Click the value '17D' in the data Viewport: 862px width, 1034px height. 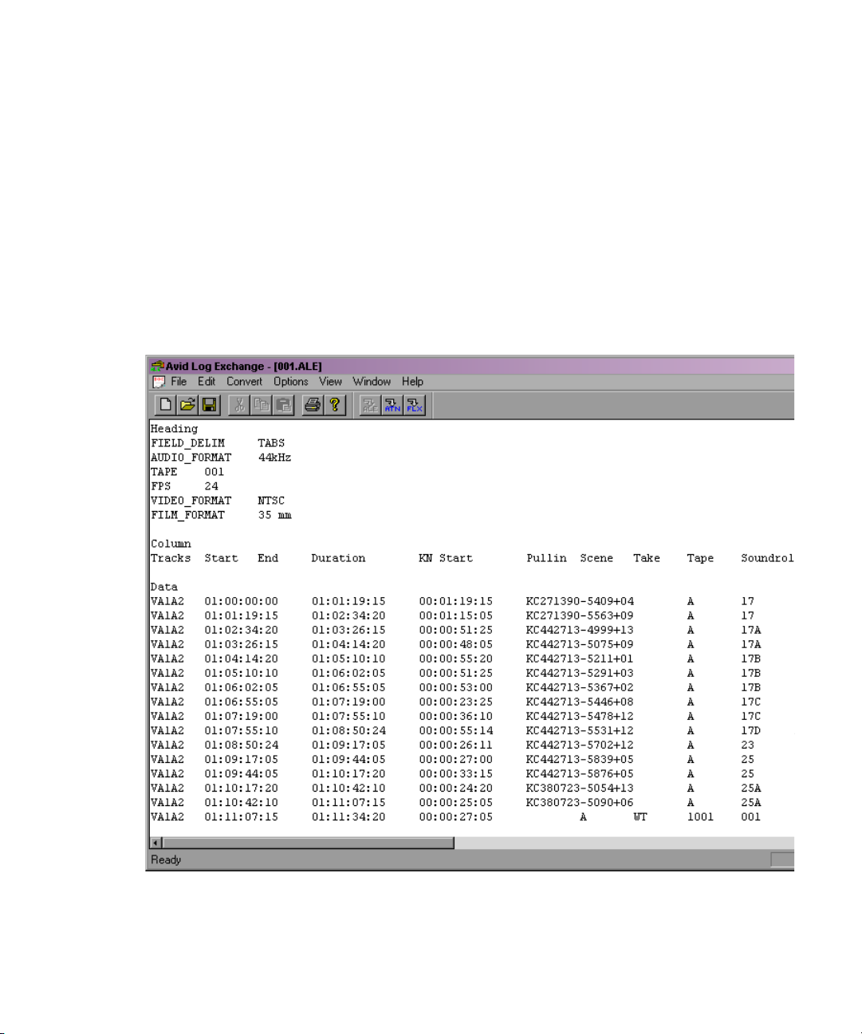pos(751,730)
